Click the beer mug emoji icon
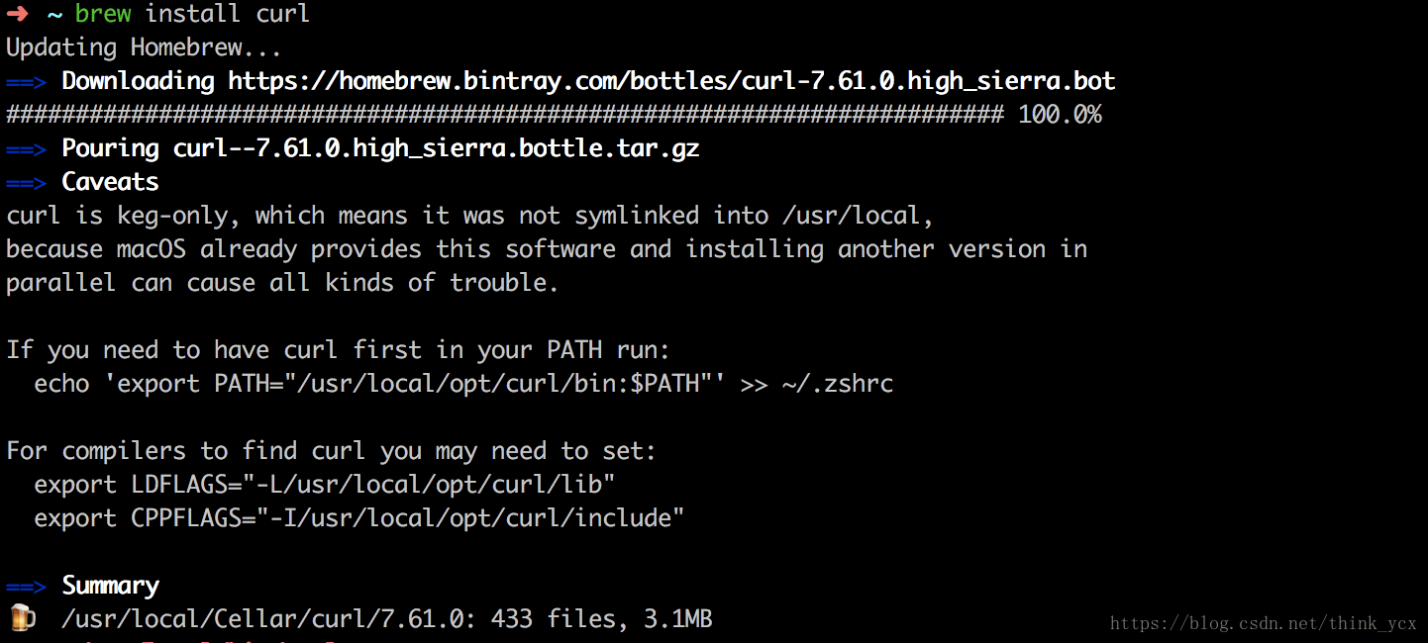The width and height of the screenshot is (1428, 643). [22, 618]
